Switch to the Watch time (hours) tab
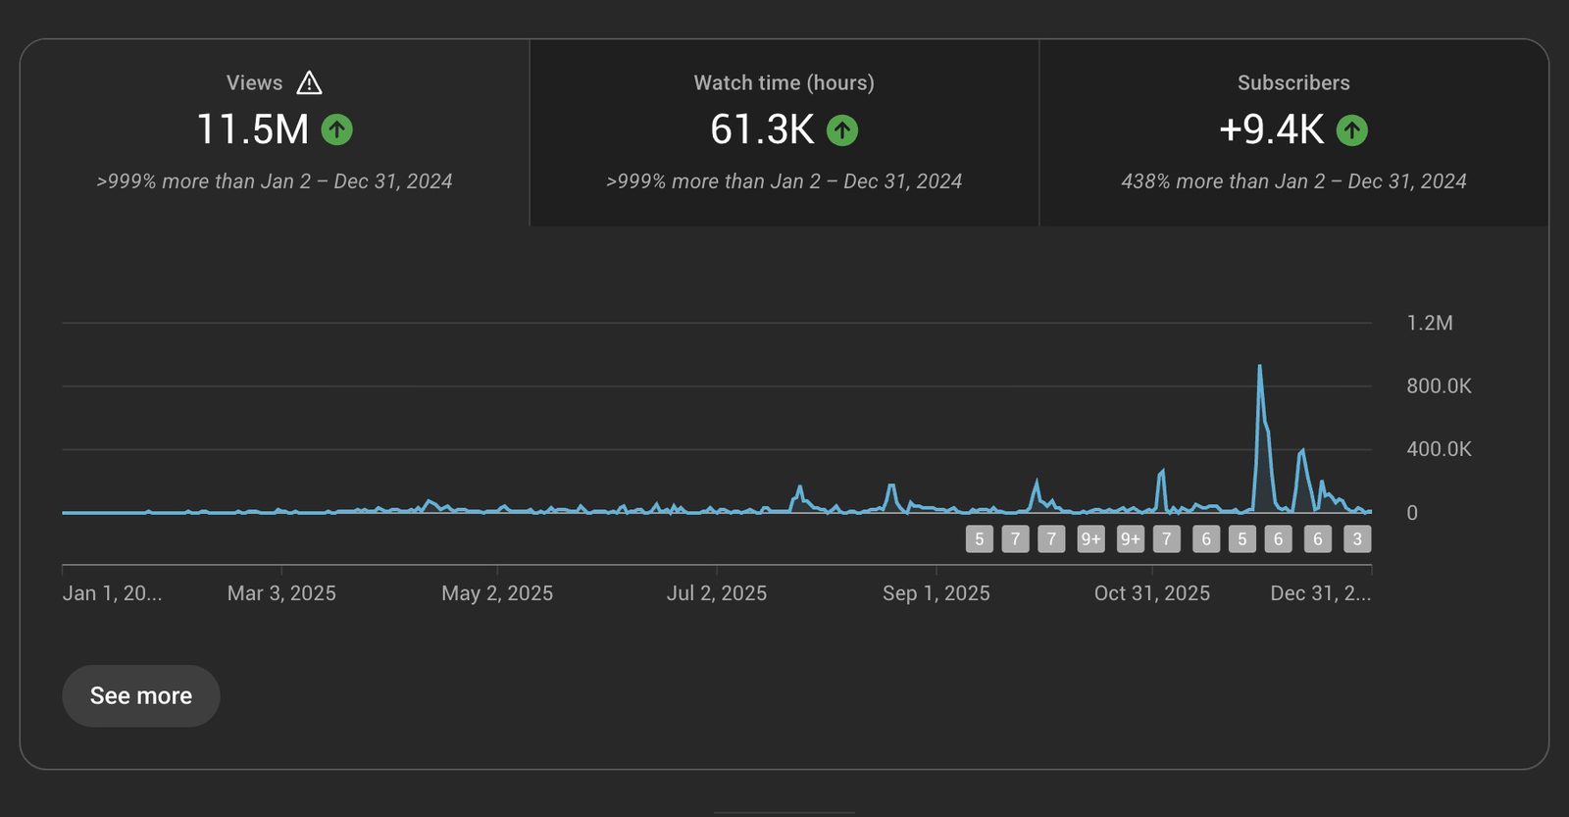The height and width of the screenshot is (817, 1569). (784, 132)
